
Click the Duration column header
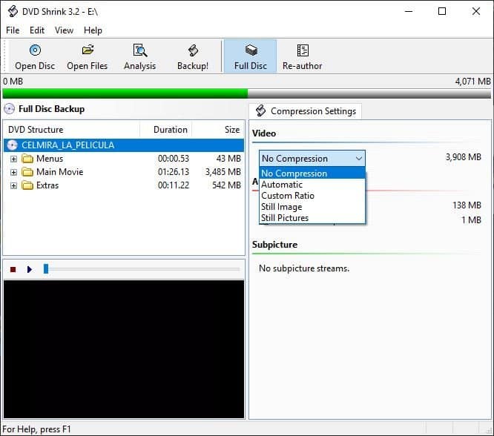coord(166,130)
